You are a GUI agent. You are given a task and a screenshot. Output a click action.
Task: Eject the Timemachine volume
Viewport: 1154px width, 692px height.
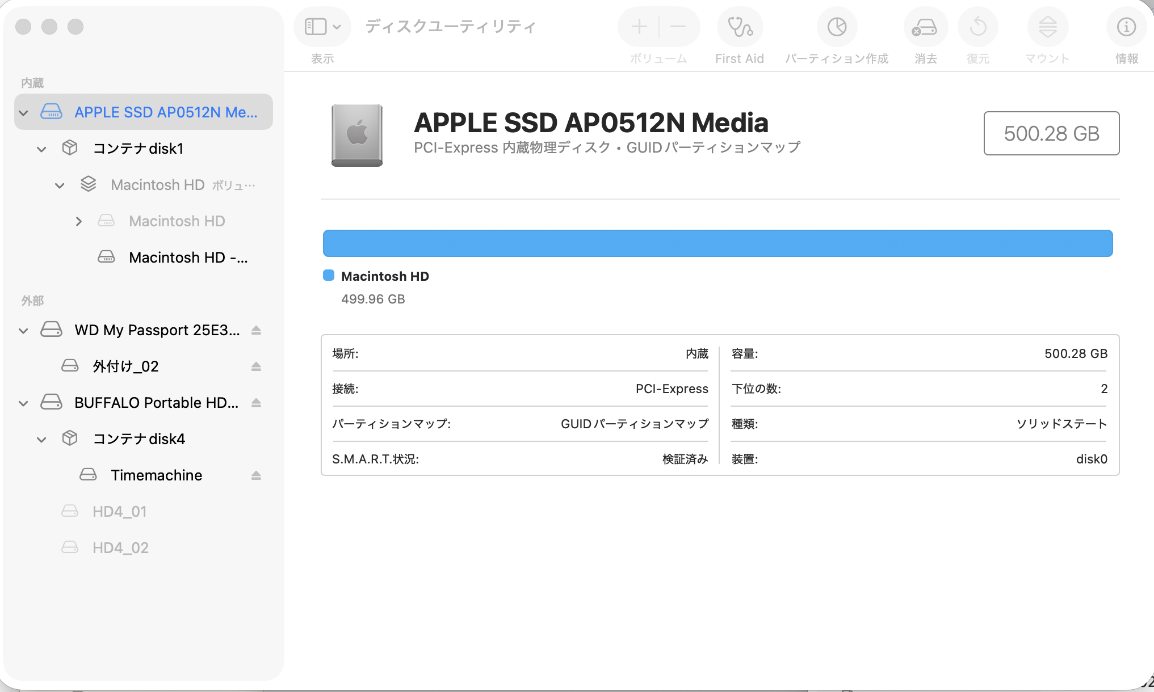click(256, 475)
